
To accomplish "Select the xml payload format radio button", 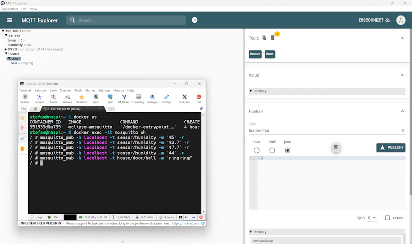I will click(272, 151).
